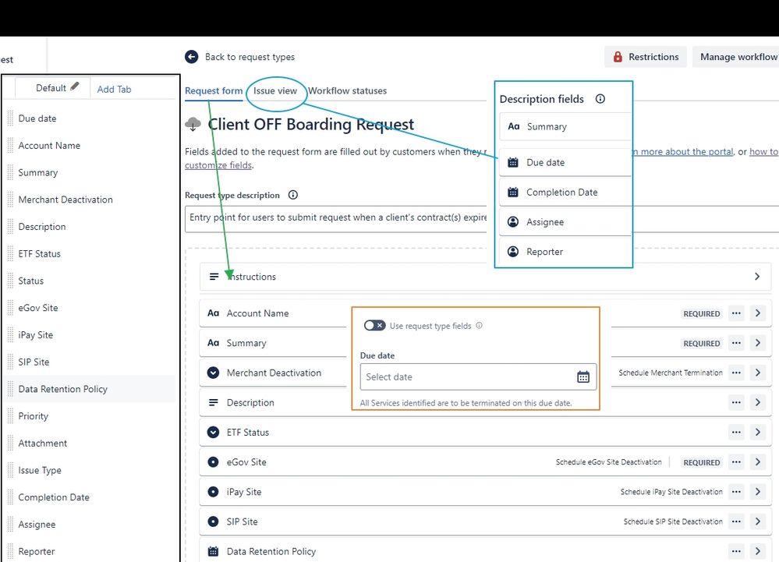The width and height of the screenshot is (779, 562).
Task: Select Summary in Description fields panel
Action: [565, 126]
